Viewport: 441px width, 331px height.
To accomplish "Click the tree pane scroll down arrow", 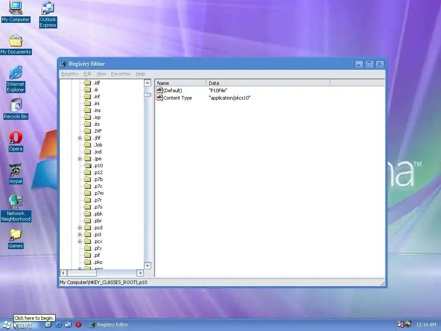I will click(148, 265).
